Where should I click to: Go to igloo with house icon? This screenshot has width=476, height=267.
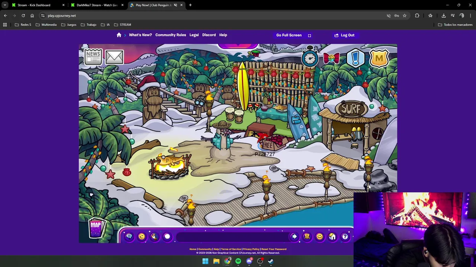pos(332,237)
